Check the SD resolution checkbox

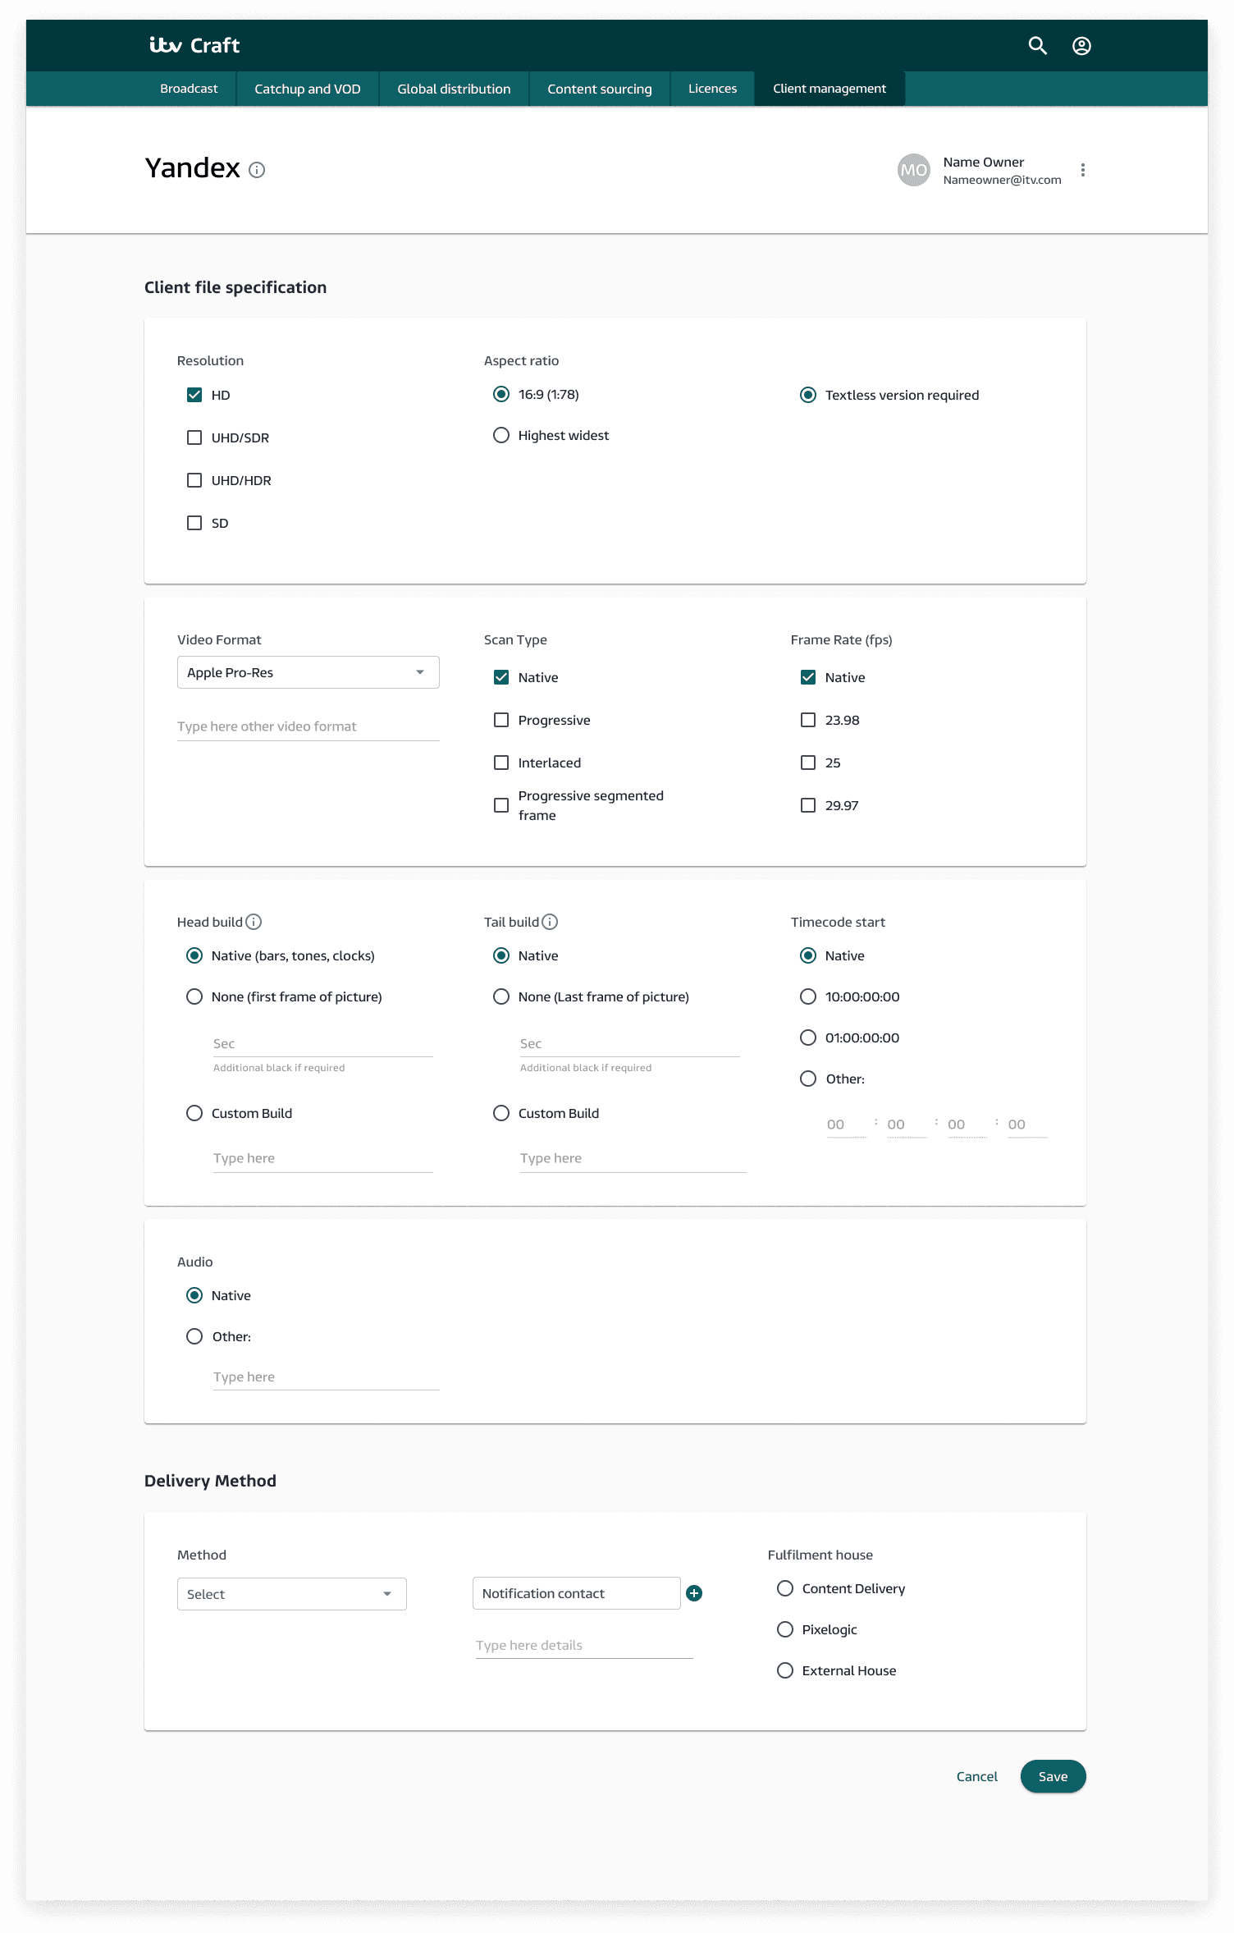(x=194, y=523)
